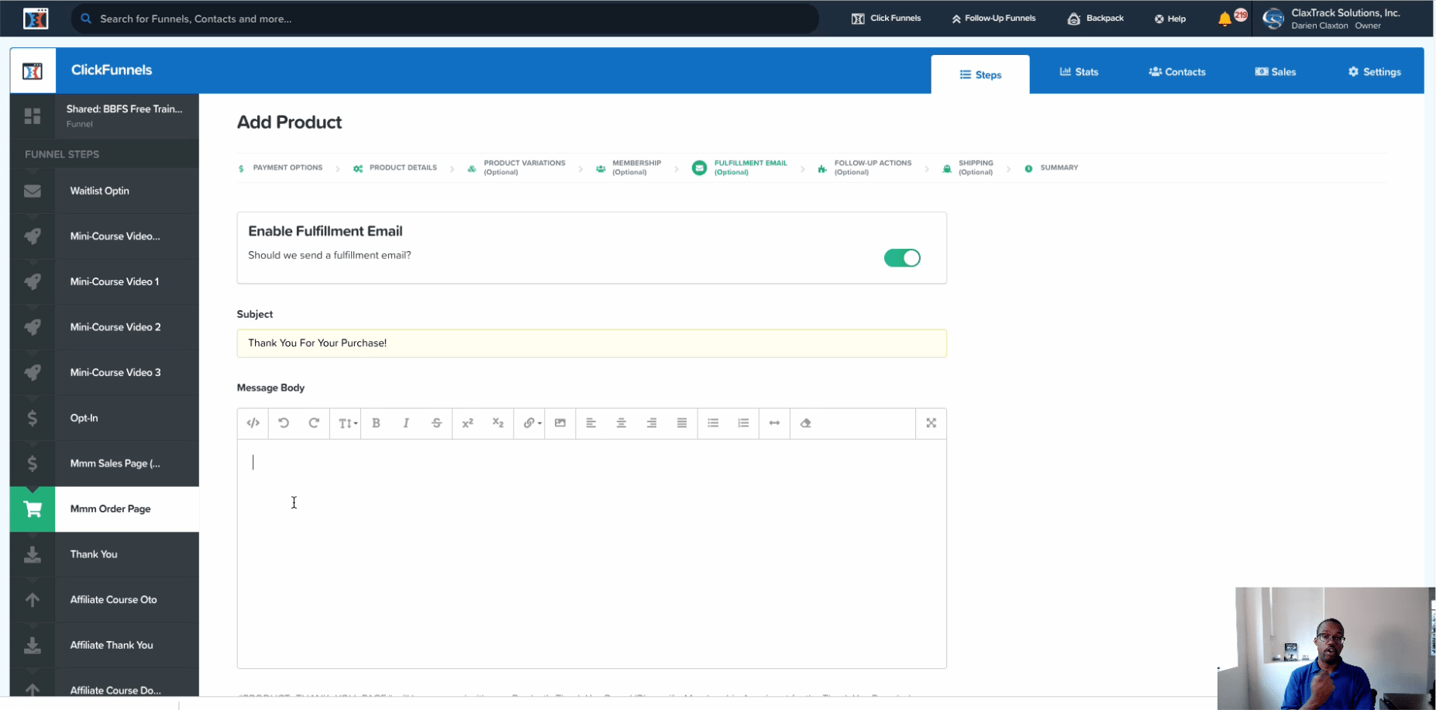
Task: Open Affiliate Course Oto step
Action: click(105, 600)
